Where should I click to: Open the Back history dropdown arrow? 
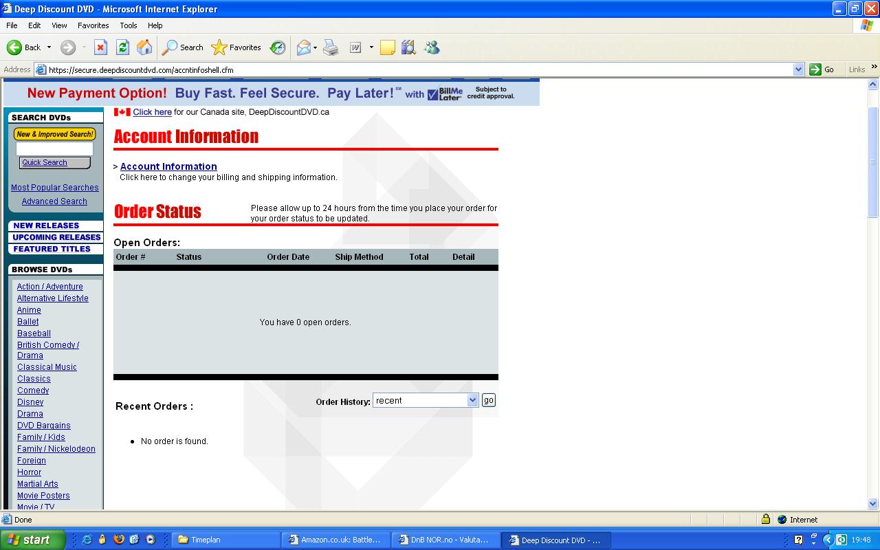click(x=49, y=47)
